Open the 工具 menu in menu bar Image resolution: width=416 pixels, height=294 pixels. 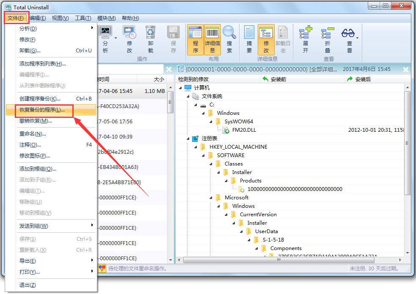click(x=83, y=18)
